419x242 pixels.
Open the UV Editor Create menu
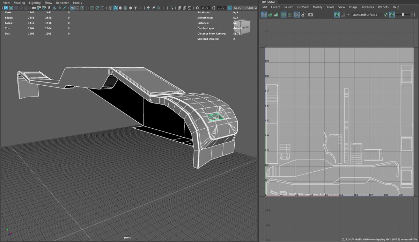275,7
